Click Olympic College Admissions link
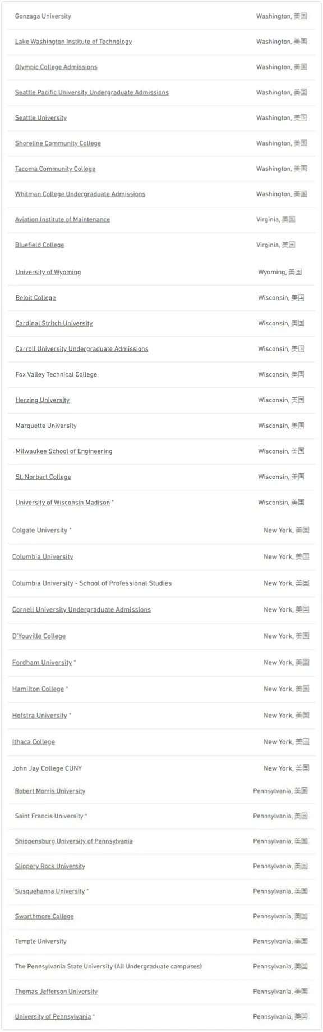 click(56, 67)
